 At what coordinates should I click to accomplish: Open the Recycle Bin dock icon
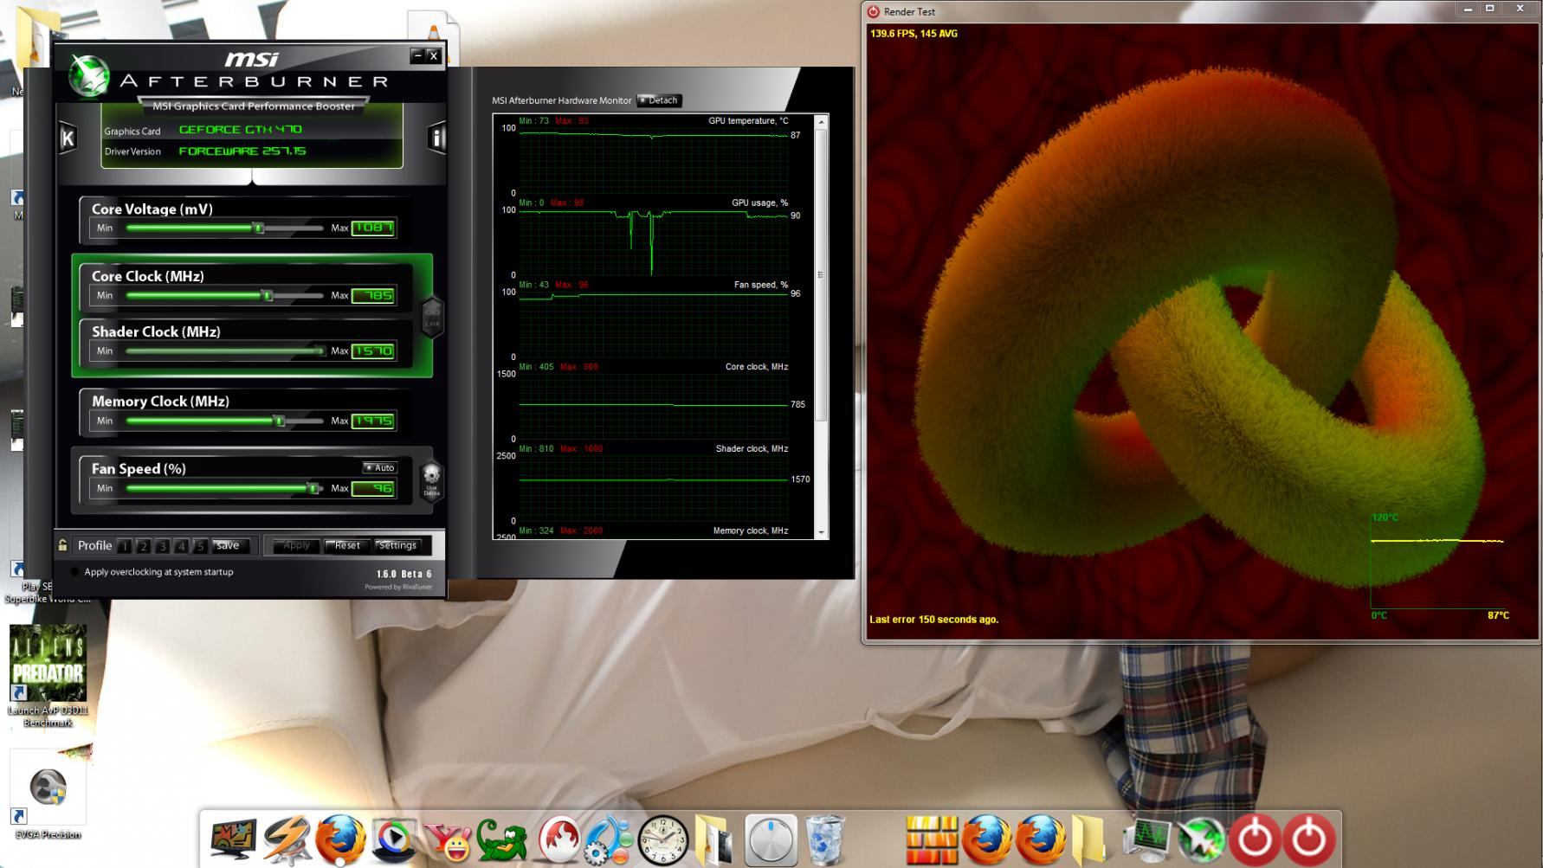tap(824, 839)
